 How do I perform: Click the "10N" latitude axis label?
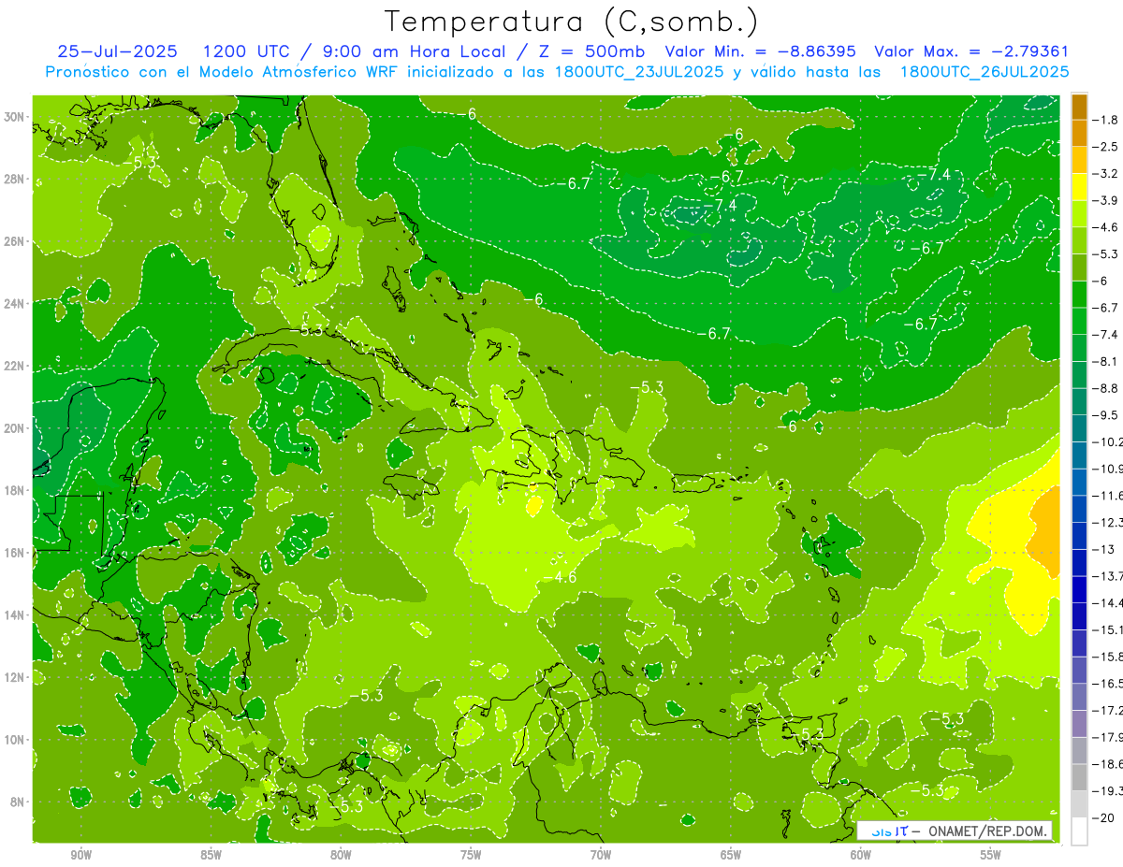pos(14,740)
